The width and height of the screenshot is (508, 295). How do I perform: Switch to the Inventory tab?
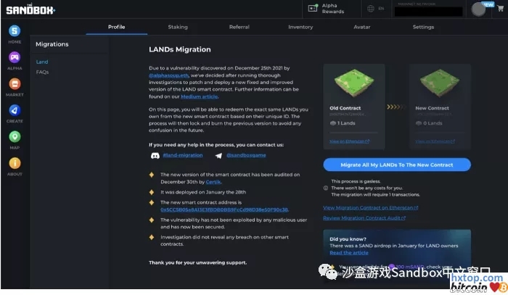[300, 27]
